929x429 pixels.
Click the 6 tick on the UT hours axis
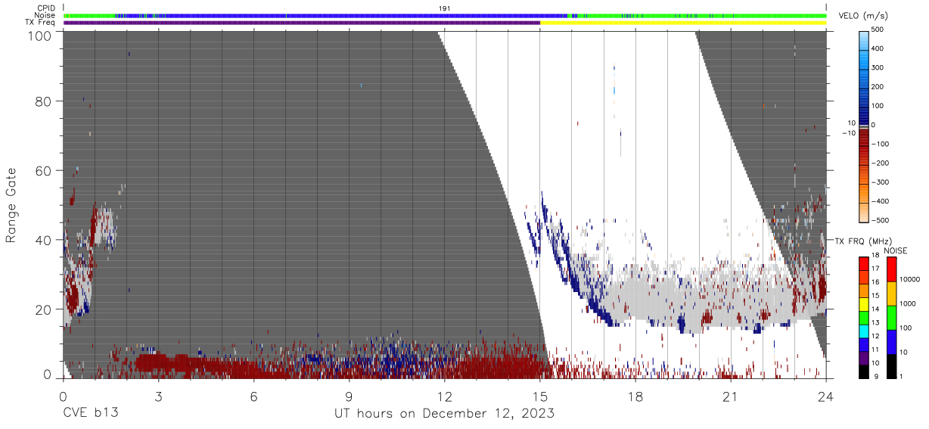253,396
